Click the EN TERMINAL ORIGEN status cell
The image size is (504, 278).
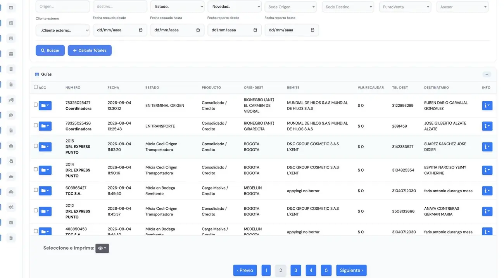(165, 106)
